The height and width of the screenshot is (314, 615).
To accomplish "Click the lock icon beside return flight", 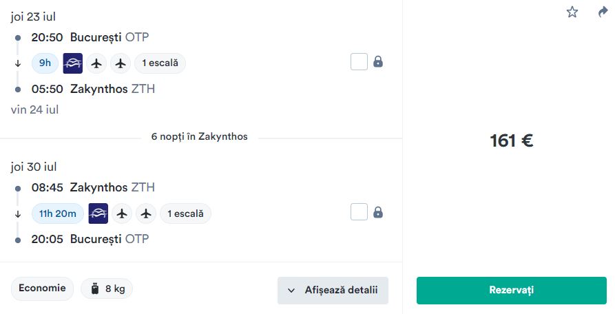I will 378,212.
